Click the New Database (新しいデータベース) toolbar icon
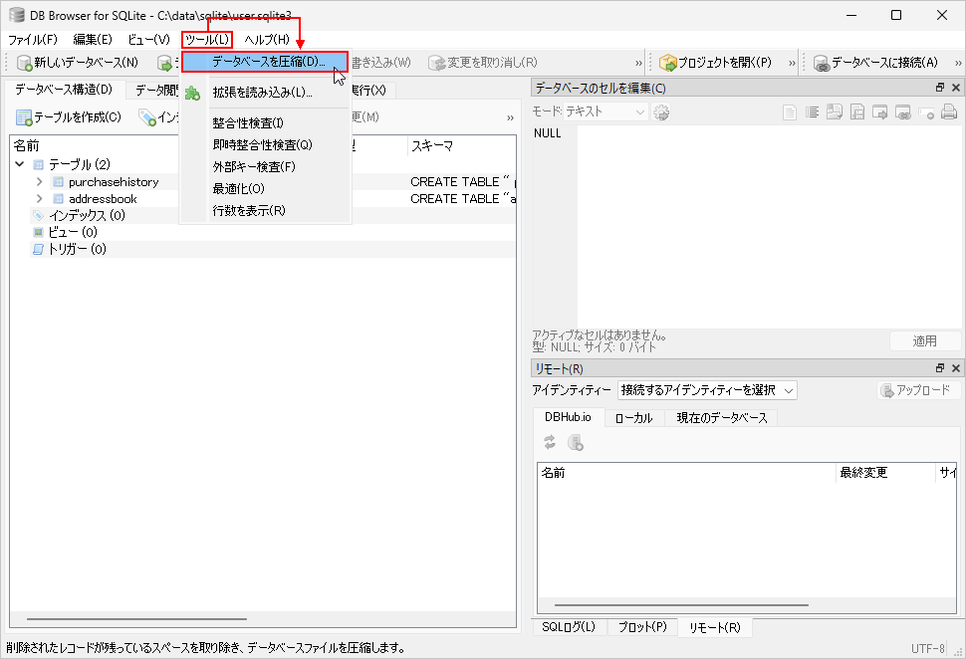 coord(25,63)
